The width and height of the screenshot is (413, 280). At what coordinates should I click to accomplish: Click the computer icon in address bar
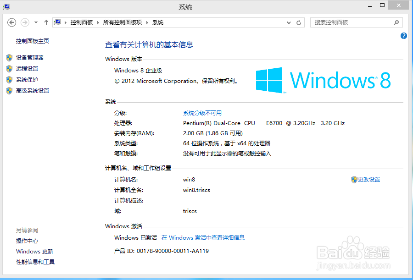[58, 22]
